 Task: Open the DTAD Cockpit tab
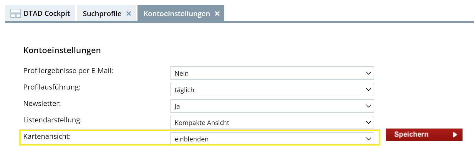40,13
